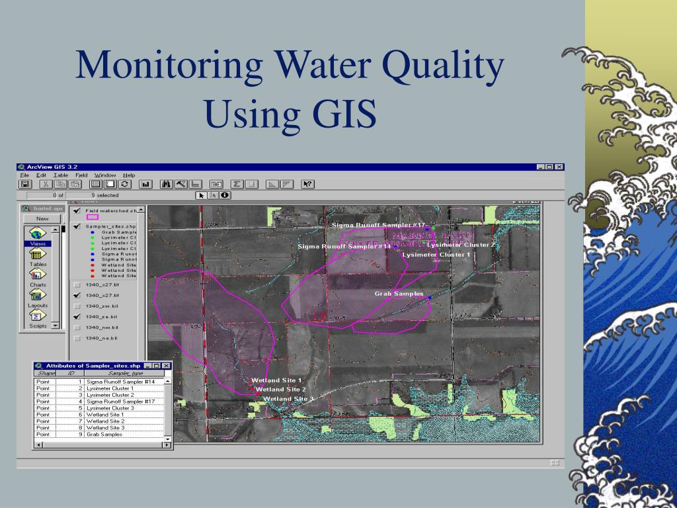The image size is (677, 508).
Task: Open Tables in the project window
Action: pos(38,257)
